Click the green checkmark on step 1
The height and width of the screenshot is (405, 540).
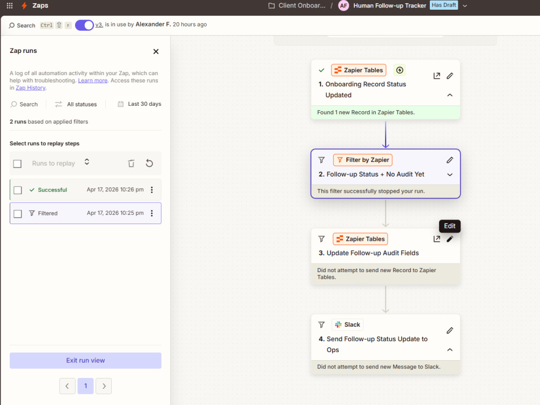pyautogui.click(x=321, y=70)
